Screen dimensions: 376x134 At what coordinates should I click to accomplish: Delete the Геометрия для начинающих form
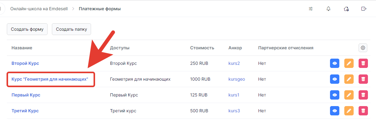tap(363, 79)
